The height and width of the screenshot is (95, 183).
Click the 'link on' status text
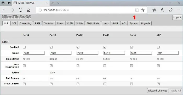[x=53, y=59]
